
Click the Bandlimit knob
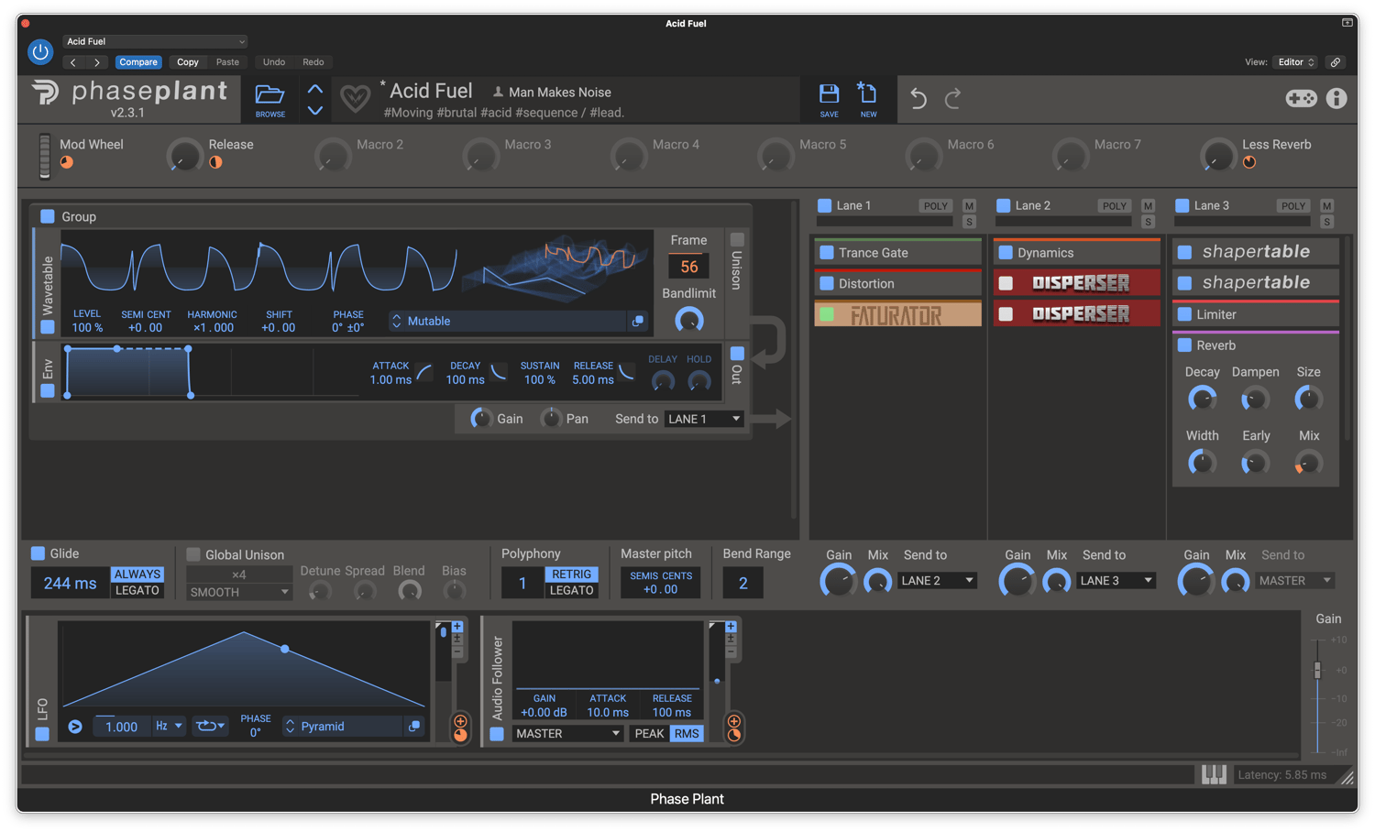(689, 320)
